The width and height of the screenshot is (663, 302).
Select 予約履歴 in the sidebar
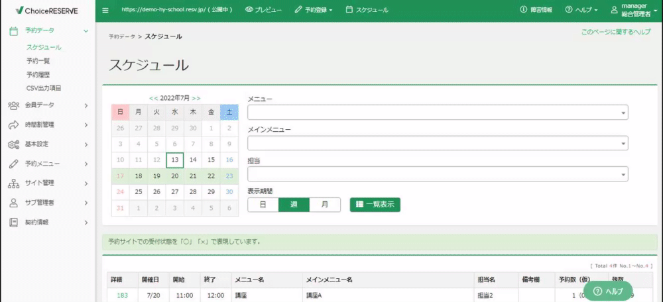tap(38, 74)
